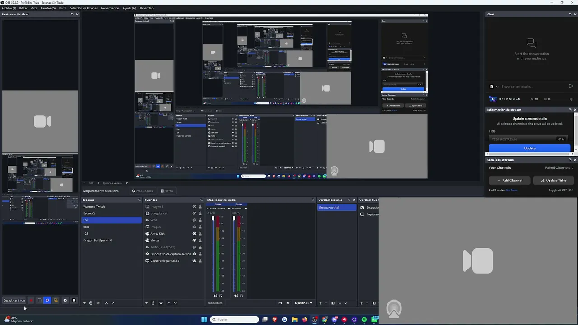Image resolution: width=578 pixels, height=325 pixels.
Task: Click the red record button in vertical panel
Action: click(31, 300)
